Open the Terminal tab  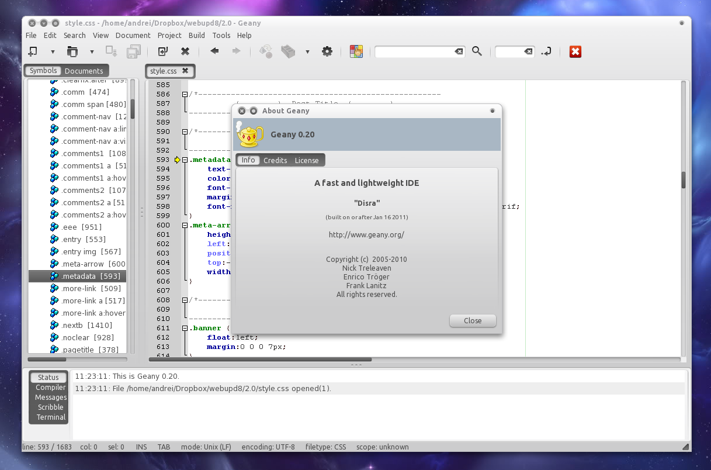[x=51, y=417]
